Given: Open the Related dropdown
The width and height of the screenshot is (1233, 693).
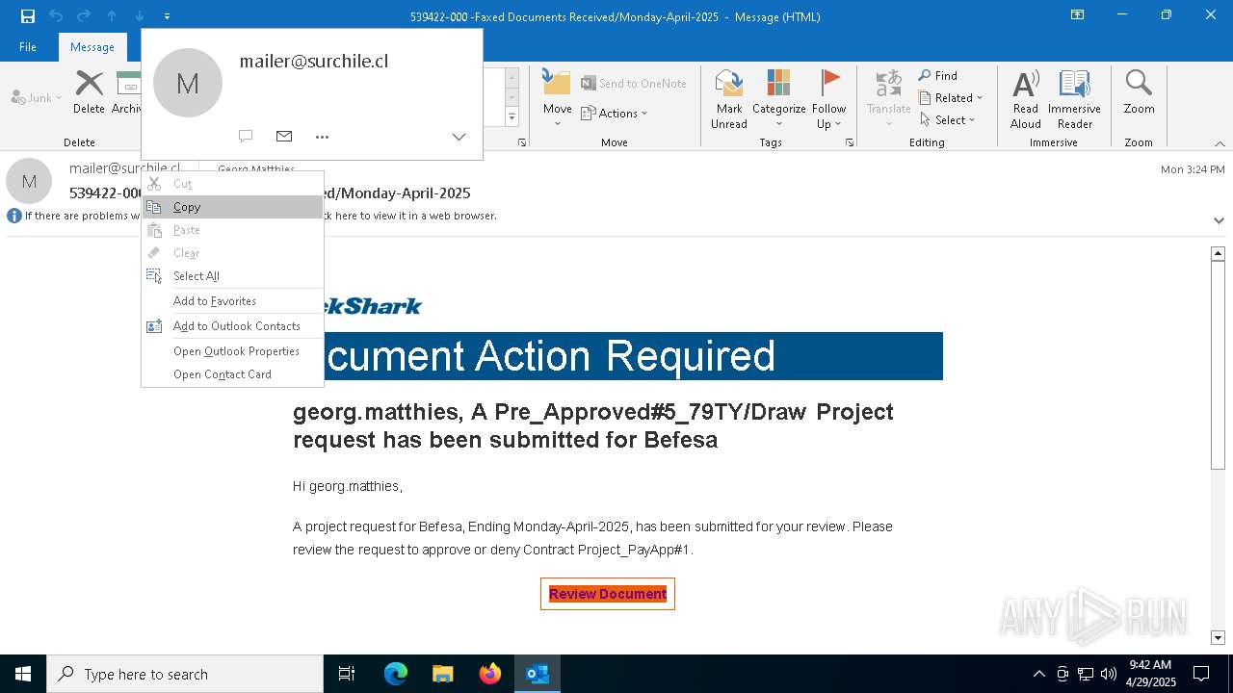Looking at the screenshot, I should tap(951, 97).
